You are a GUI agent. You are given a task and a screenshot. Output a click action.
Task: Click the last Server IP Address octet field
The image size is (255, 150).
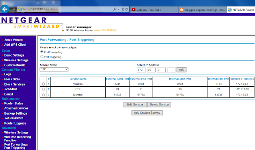click(171, 70)
